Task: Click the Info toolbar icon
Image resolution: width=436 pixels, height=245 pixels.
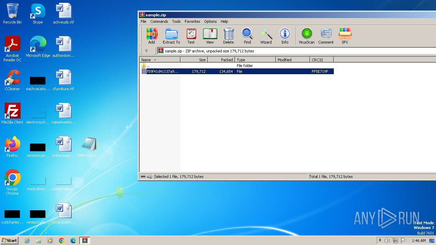Action: 285,36
